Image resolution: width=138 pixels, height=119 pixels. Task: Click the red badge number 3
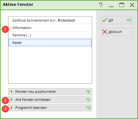[x=5, y=109]
